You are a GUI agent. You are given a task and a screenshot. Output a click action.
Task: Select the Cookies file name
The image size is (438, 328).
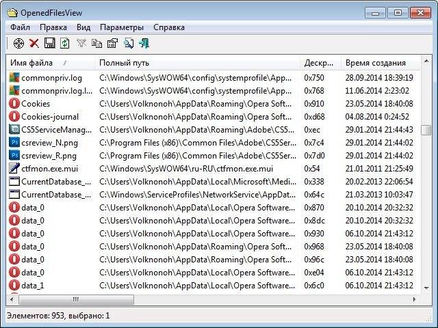[x=36, y=104]
